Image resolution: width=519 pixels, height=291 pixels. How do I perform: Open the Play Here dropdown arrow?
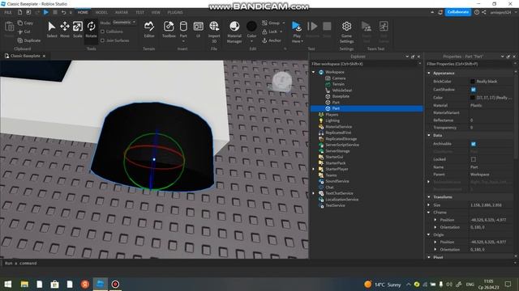click(x=302, y=41)
